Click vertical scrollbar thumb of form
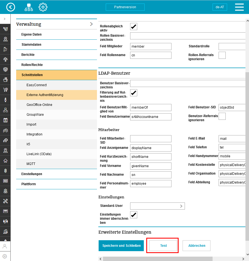The image size is (249, 261). pos(247,156)
